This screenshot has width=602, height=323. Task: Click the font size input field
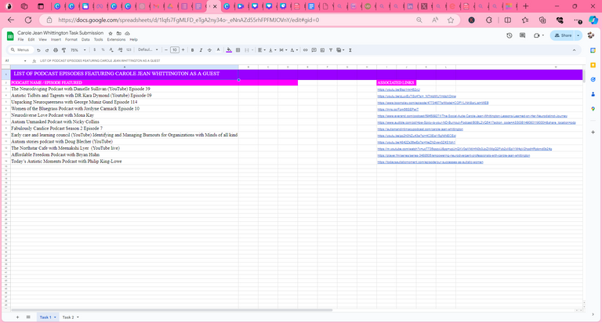coord(175,50)
